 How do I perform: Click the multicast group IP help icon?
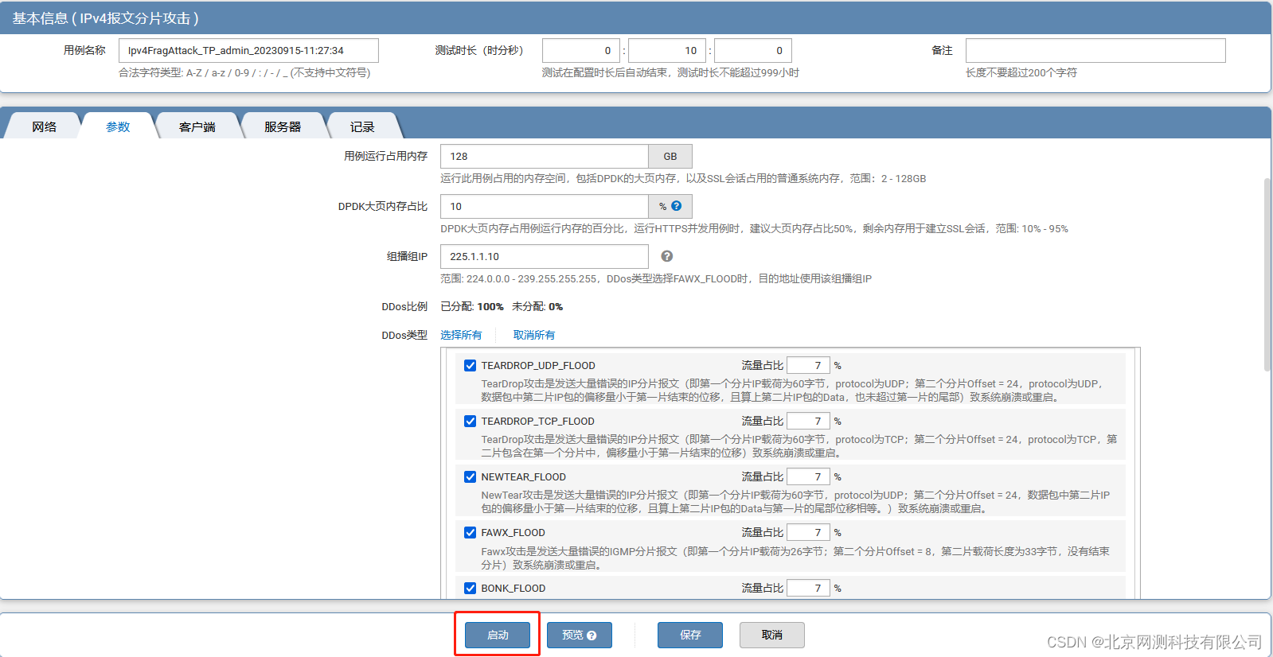(x=667, y=256)
